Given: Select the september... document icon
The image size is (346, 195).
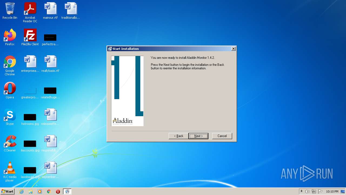Looking at the screenshot, I should point(50,170).
